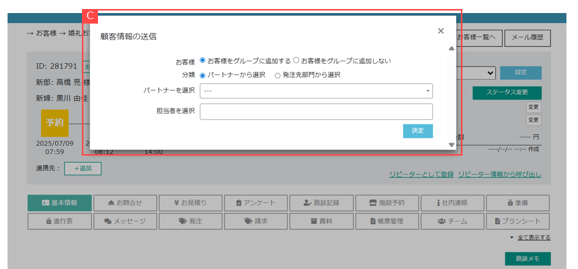Open the メッセージ tab
This screenshot has height=269, width=578.
click(125, 221)
